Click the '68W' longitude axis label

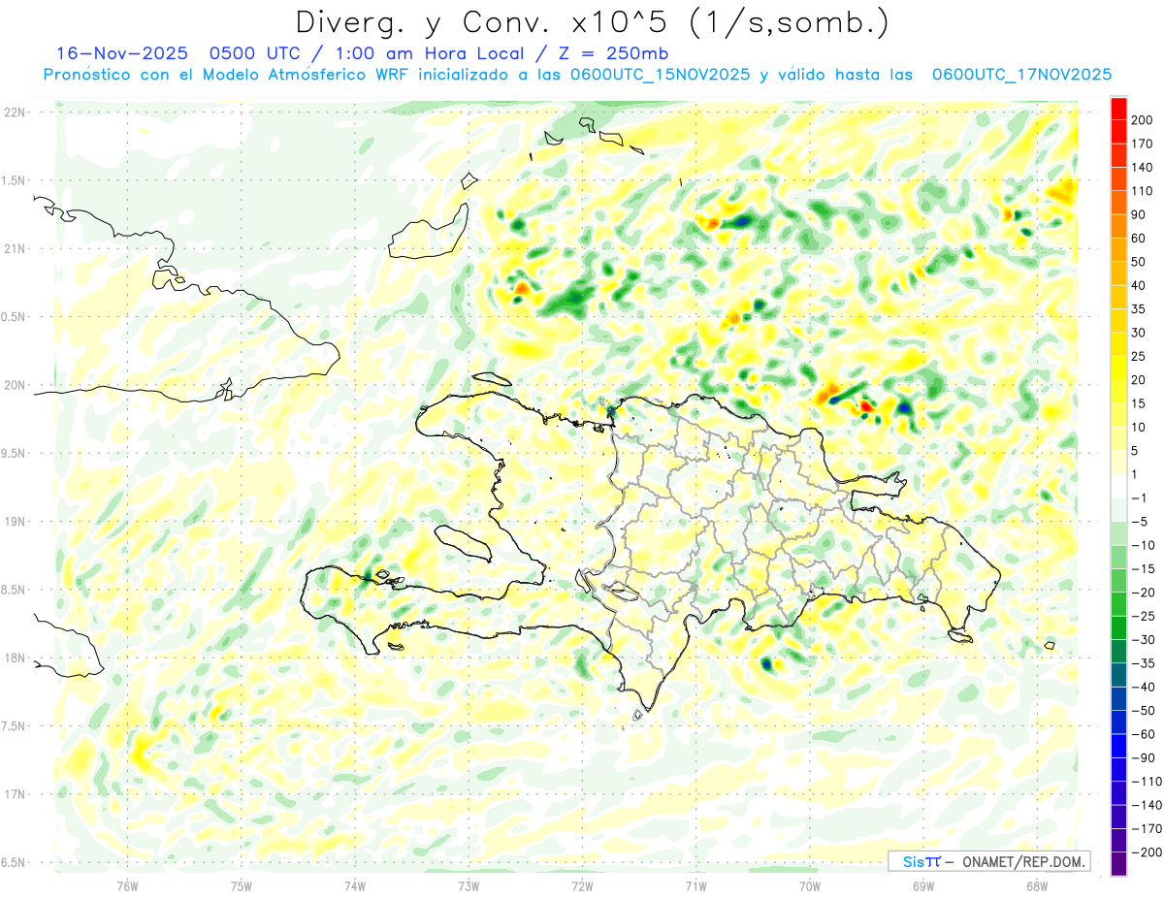pyautogui.click(x=1037, y=884)
